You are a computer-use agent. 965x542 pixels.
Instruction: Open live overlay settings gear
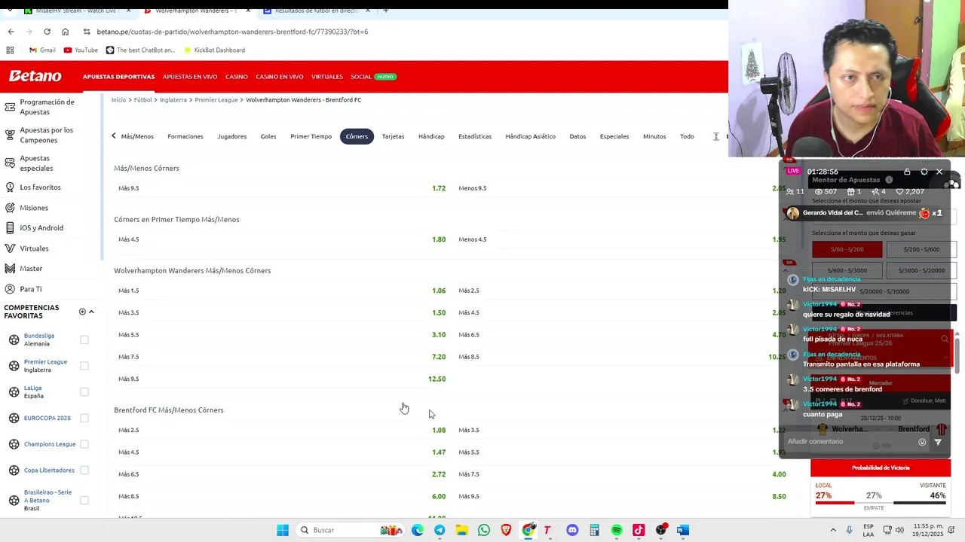[924, 172]
